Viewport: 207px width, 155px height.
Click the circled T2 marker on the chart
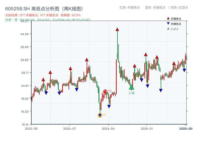(x=105, y=91)
